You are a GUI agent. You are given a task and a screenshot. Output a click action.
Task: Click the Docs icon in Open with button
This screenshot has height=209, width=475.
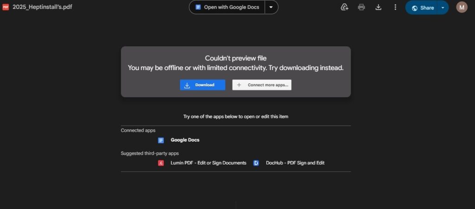198,7
